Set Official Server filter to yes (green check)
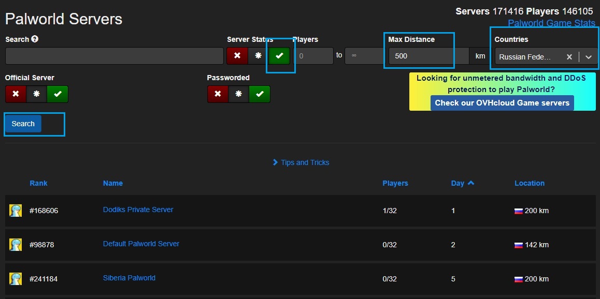Viewport: 600px width, 299px height. tap(58, 94)
